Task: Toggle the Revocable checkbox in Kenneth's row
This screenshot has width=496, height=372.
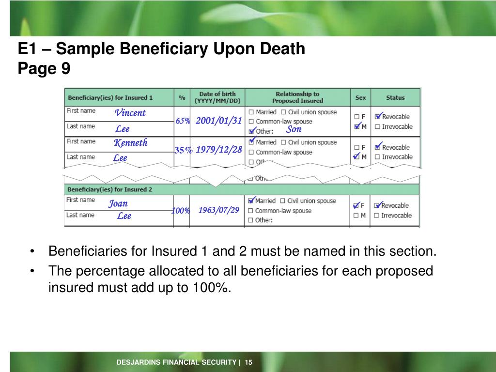Action: [x=378, y=147]
